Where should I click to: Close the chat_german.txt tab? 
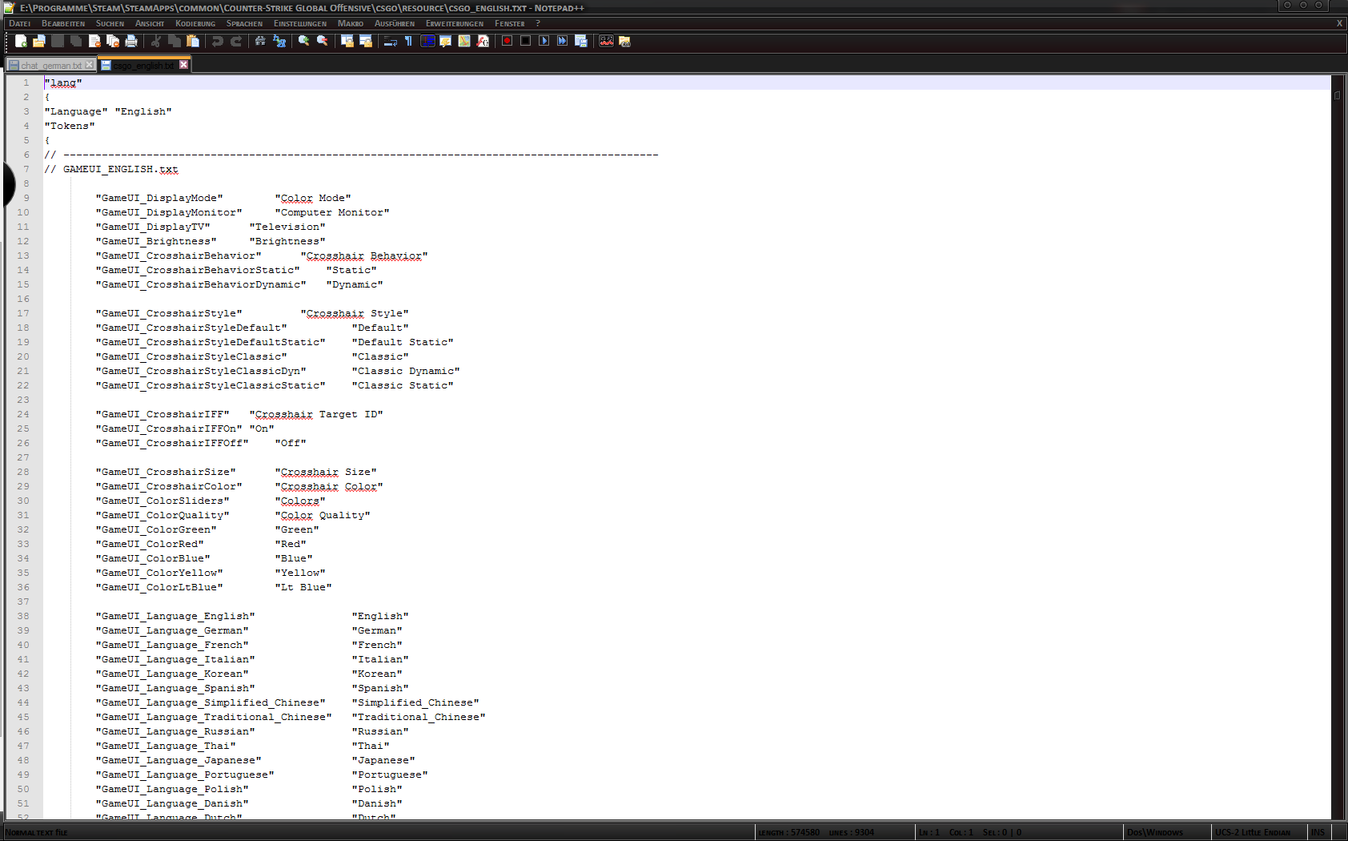[x=90, y=65]
